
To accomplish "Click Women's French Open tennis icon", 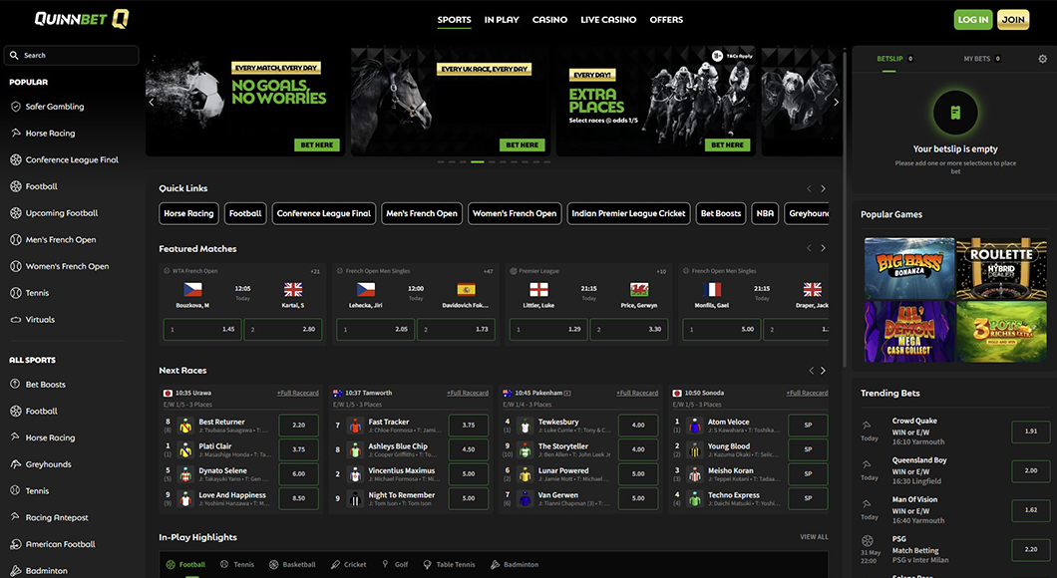I will pyautogui.click(x=16, y=266).
